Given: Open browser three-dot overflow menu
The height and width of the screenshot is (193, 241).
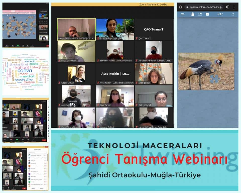Looking at the screenshot, I should click(x=234, y=7).
